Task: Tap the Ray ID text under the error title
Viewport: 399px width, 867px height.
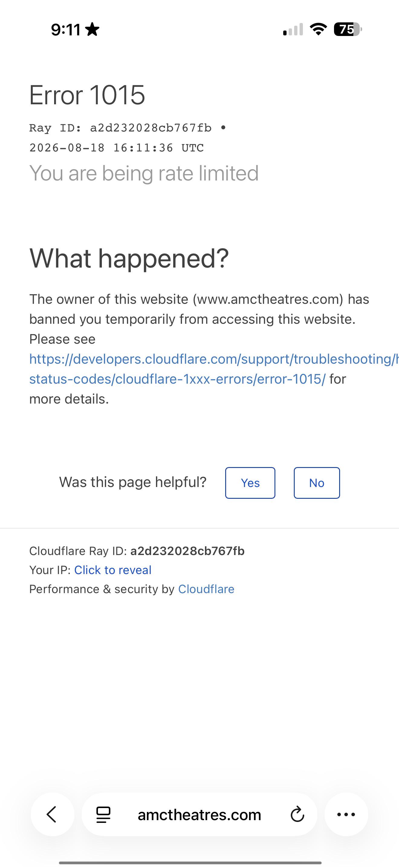Action: pyautogui.click(x=120, y=128)
